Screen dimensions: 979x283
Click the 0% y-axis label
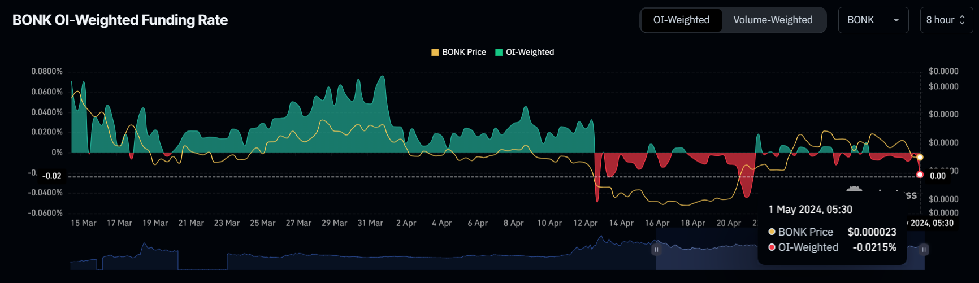pyautogui.click(x=57, y=153)
